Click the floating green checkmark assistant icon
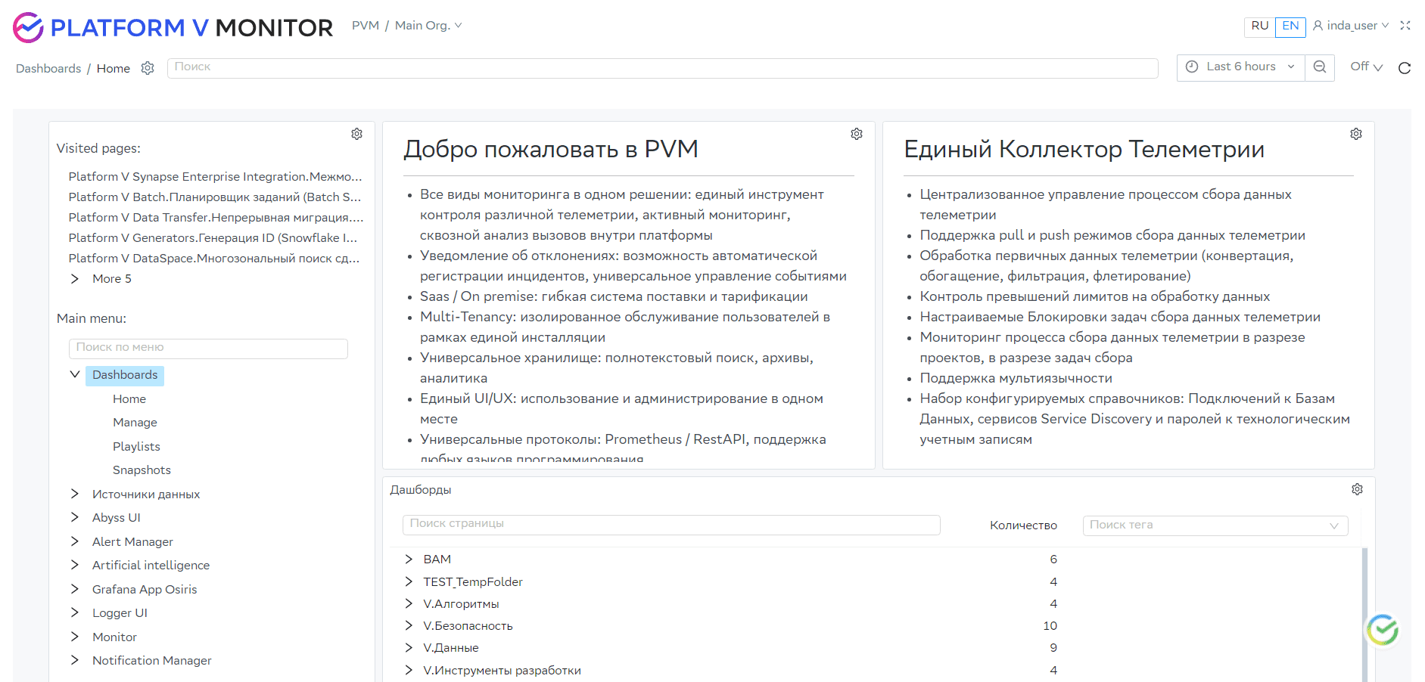 click(x=1383, y=629)
